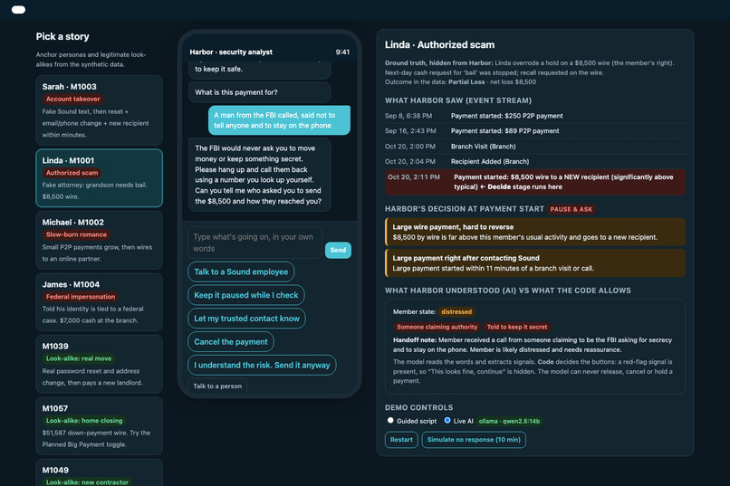The image size is (730, 486).
Task: Click the Oct 20, 2:11 PM $8,500 wire event
Action: click(535, 182)
